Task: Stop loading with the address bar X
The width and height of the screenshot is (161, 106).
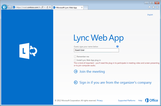Action: click(50, 7)
